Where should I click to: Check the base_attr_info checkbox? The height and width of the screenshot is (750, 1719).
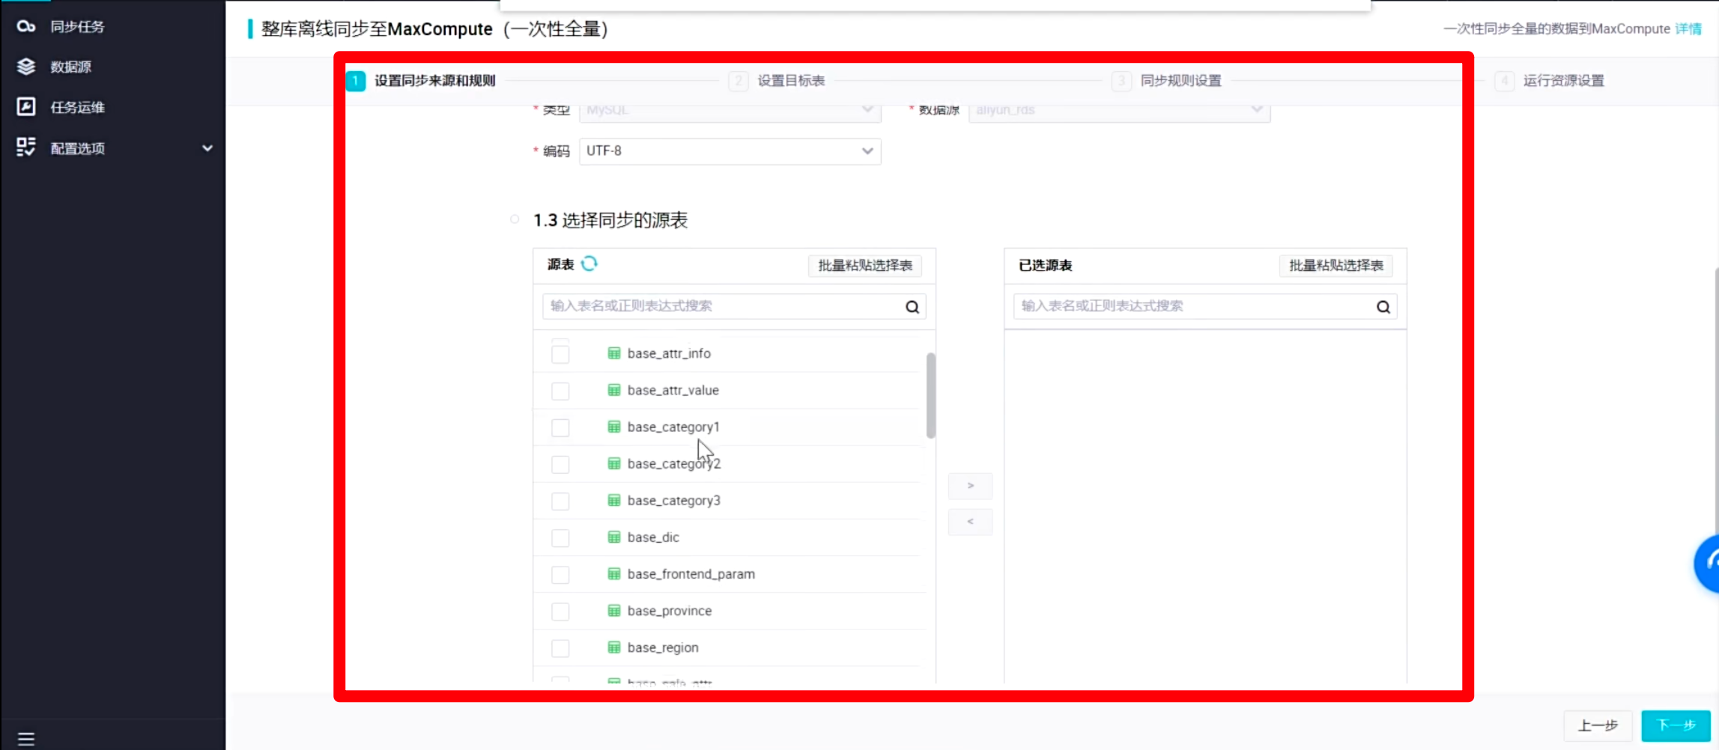[560, 354]
